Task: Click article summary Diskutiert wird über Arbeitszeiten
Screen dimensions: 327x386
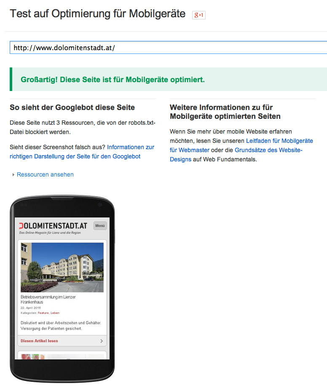Action: pyautogui.click(x=61, y=325)
